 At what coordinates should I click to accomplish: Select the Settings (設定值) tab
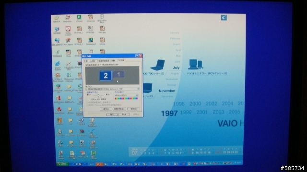tap(121, 61)
